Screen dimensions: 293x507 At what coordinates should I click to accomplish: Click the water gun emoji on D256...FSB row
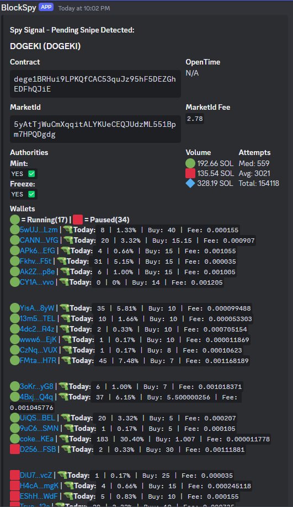click(x=66, y=449)
